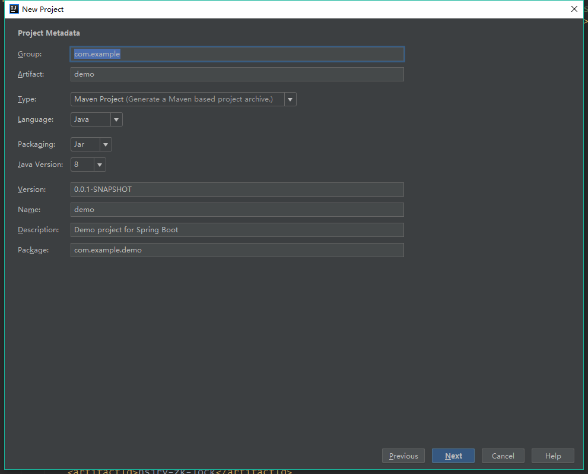588x474 pixels.
Task: Open the Packaging dropdown arrow
Action: [x=106, y=144]
